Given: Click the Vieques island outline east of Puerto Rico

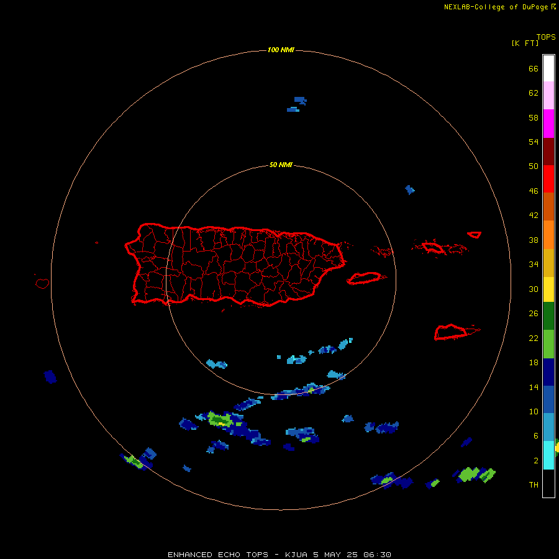Looking at the screenshot, I should [365, 278].
